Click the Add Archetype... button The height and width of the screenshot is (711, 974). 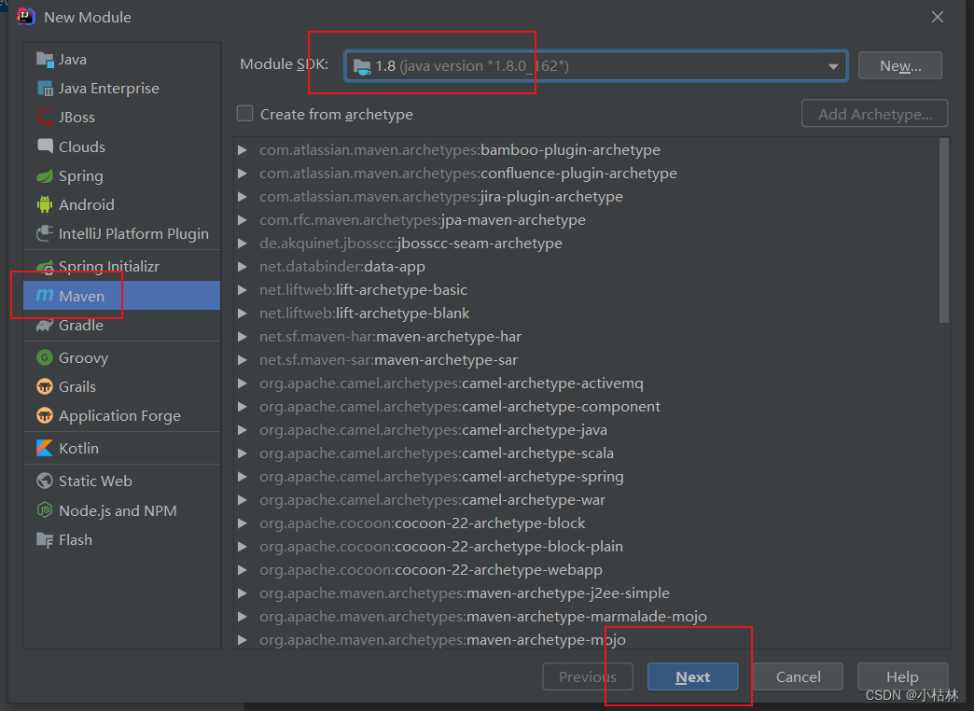click(874, 114)
